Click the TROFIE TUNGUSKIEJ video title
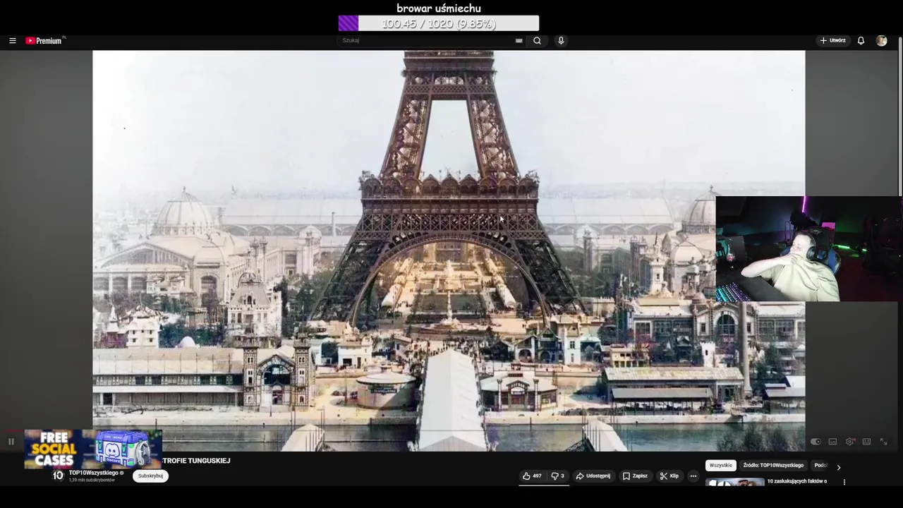 196,461
